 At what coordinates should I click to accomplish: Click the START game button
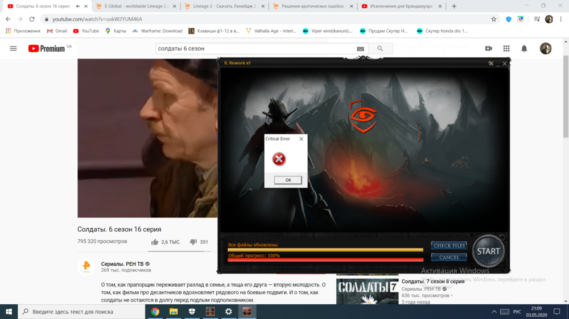pos(488,251)
